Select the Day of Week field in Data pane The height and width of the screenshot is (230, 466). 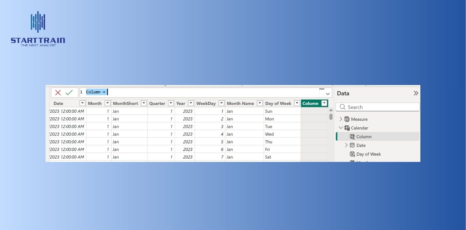[x=369, y=154]
